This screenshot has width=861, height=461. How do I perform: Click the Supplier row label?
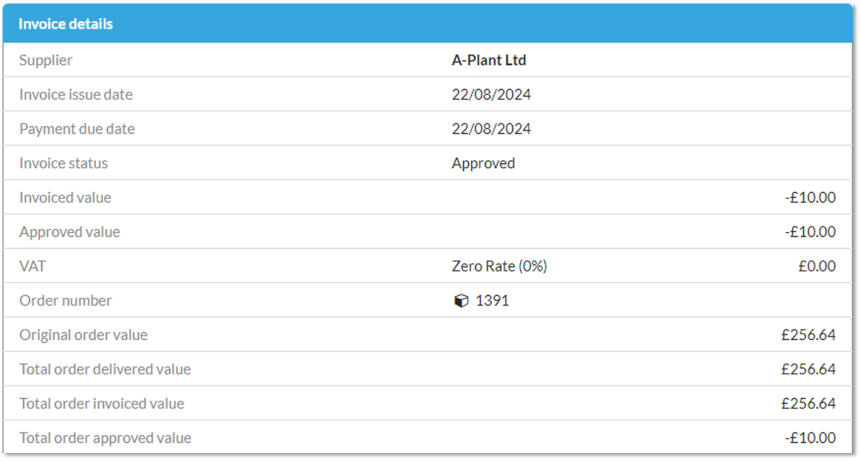click(45, 60)
